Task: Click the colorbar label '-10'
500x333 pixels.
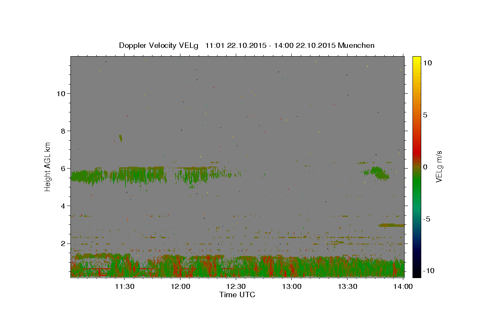Action: (x=428, y=271)
